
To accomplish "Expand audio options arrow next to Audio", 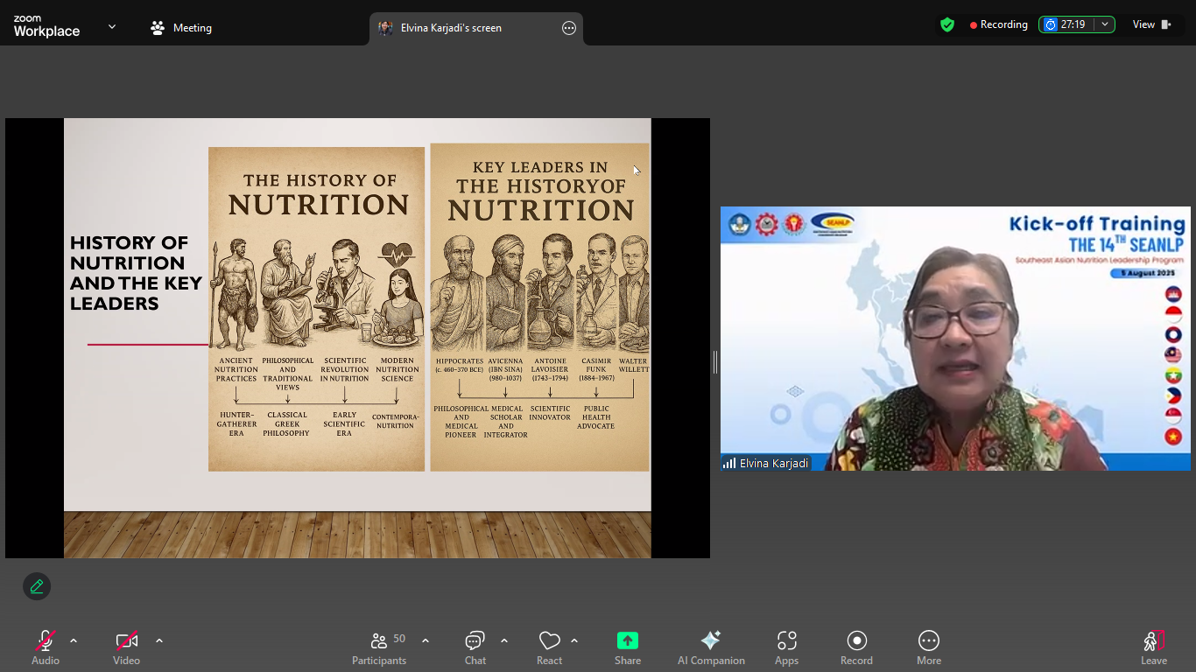I will 74,640.
